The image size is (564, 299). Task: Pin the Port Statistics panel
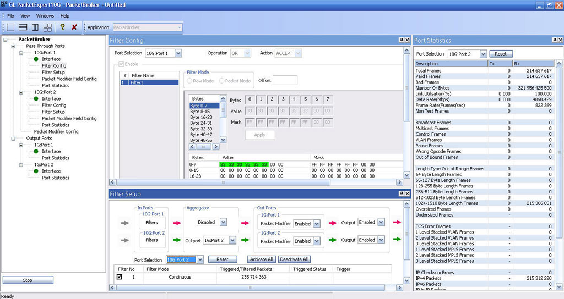[555, 40]
